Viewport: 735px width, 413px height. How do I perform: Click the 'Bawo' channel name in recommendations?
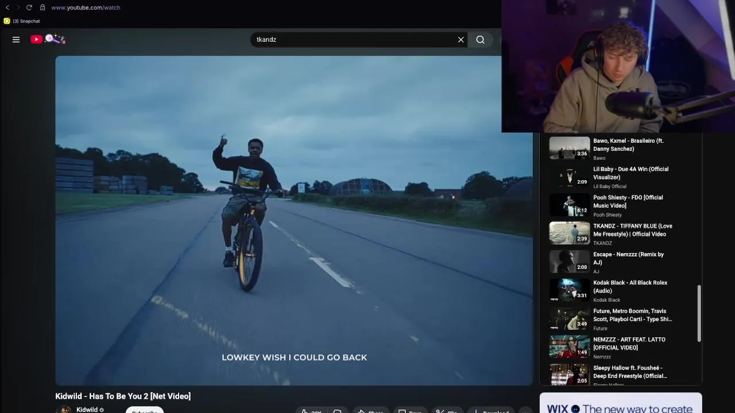pos(599,158)
